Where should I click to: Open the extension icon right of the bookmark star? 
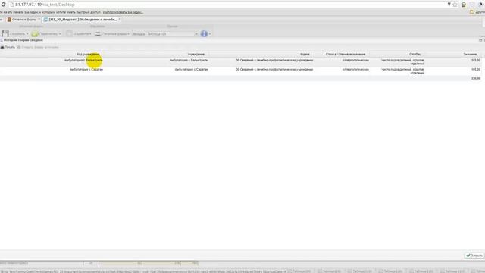(x=464, y=5)
